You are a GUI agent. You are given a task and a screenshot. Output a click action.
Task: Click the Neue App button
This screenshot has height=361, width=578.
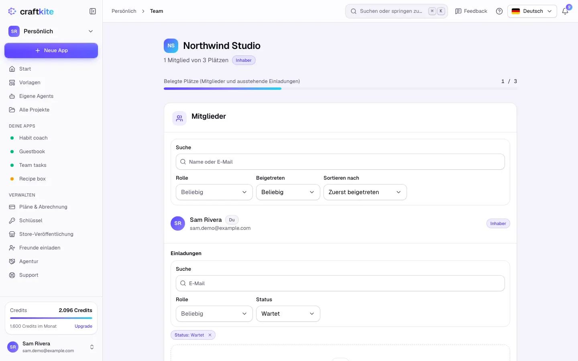pyautogui.click(x=51, y=51)
